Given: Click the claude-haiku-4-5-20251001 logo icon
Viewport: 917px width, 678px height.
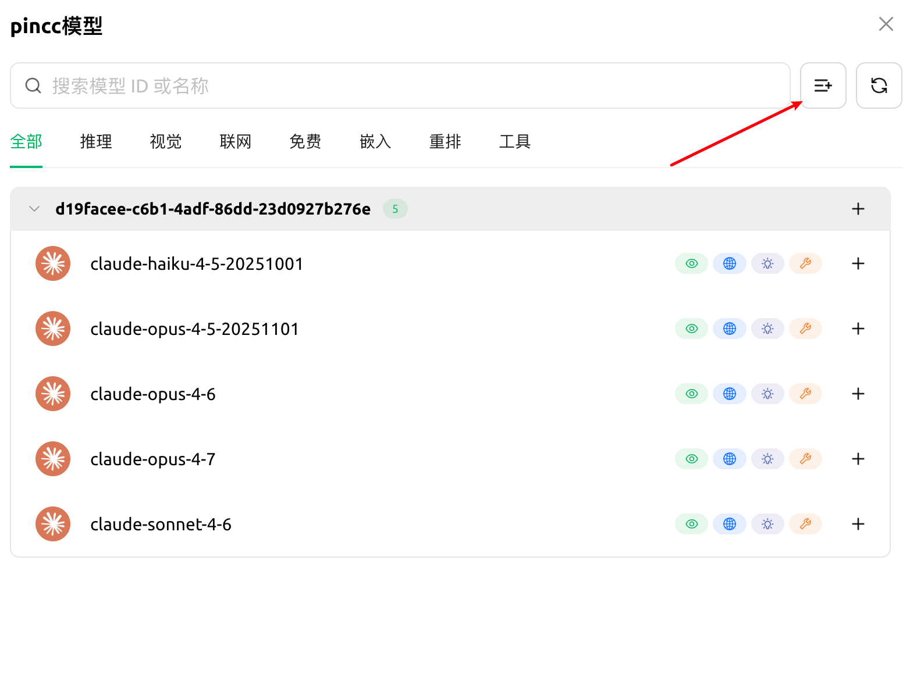Looking at the screenshot, I should tap(53, 263).
